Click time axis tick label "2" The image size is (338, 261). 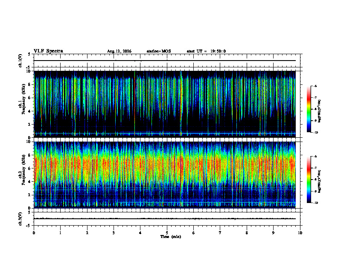pyautogui.click(x=87, y=232)
